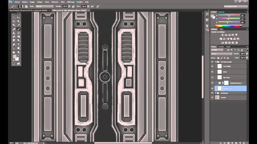Select the Clone Stamp tool
257x144 pixels.
click(x=14, y=33)
